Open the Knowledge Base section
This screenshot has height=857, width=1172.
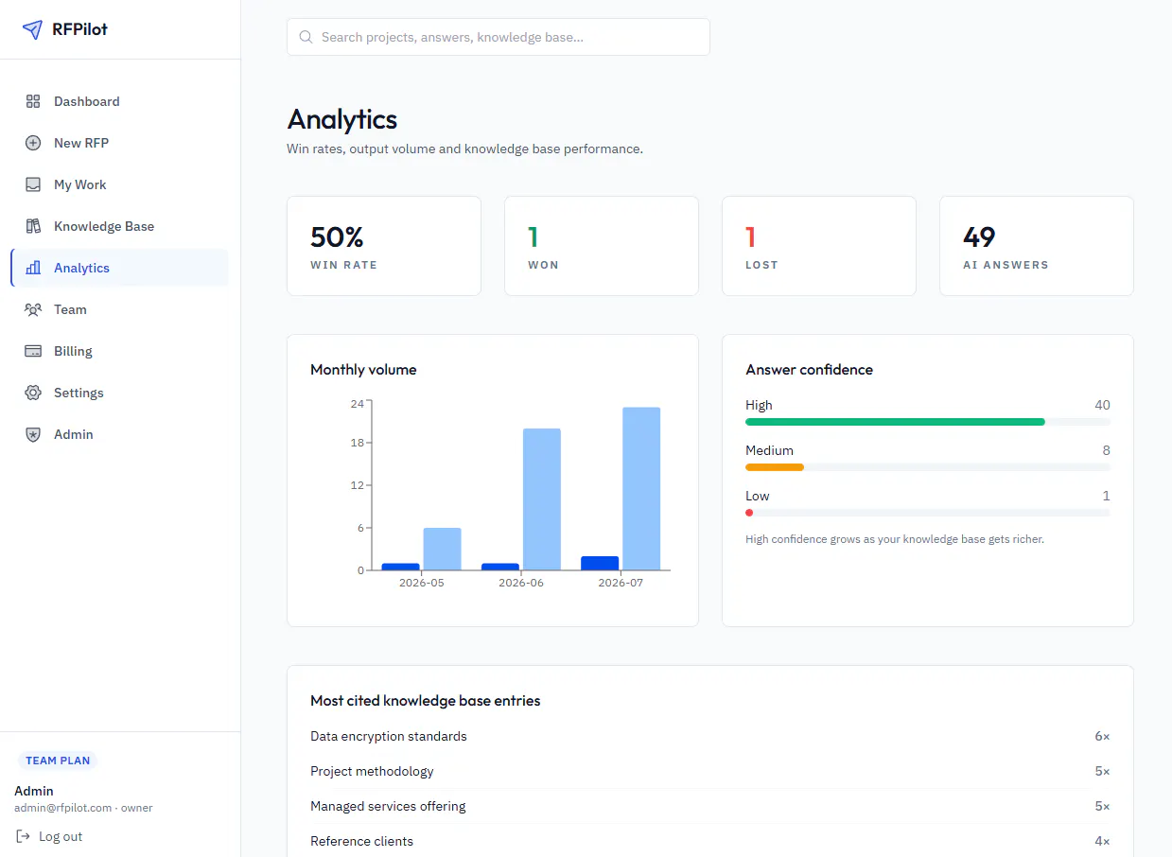119,226
